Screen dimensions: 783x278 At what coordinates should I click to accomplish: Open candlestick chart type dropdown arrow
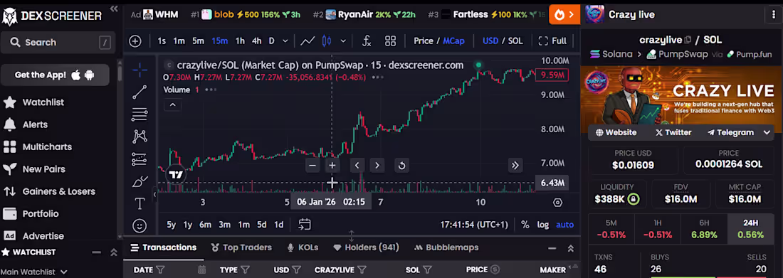point(343,41)
